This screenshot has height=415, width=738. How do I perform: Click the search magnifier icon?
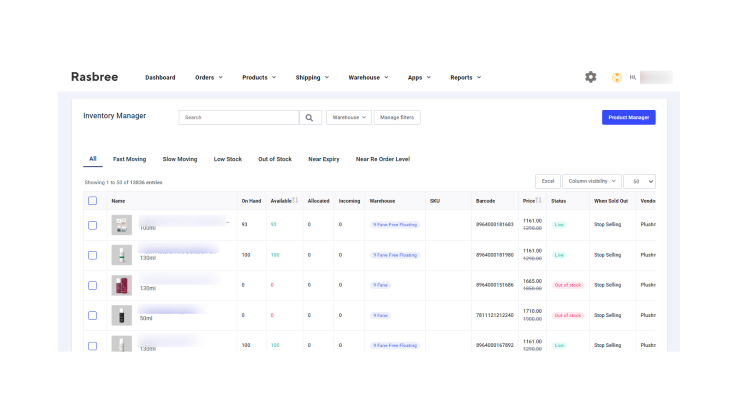click(x=310, y=117)
